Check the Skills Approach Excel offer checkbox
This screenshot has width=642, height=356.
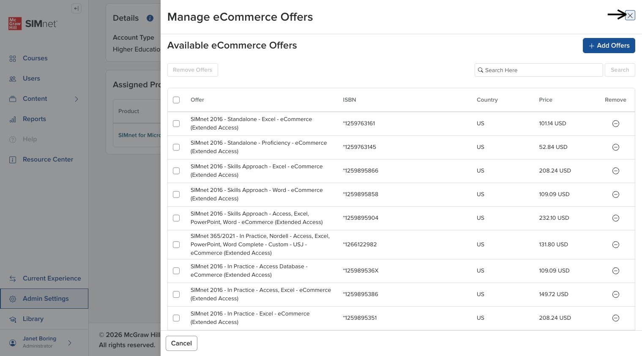click(176, 171)
